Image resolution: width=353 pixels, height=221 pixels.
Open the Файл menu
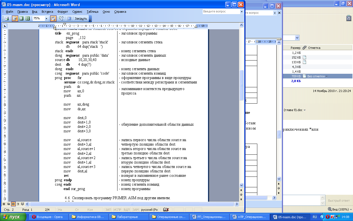9,12
